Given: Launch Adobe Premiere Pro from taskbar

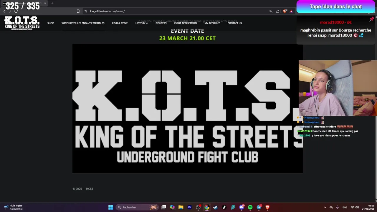Looking at the screenshot, I should point(189,207).
